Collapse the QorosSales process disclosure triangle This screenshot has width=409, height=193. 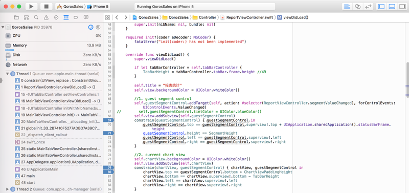3,27
